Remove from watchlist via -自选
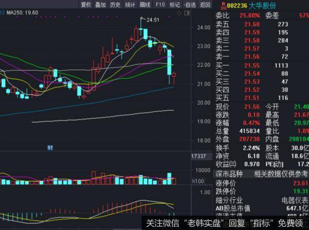The image size is (309, 230). (190, 5)
